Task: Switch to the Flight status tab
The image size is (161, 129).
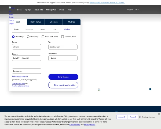Action: click(36, 22)
